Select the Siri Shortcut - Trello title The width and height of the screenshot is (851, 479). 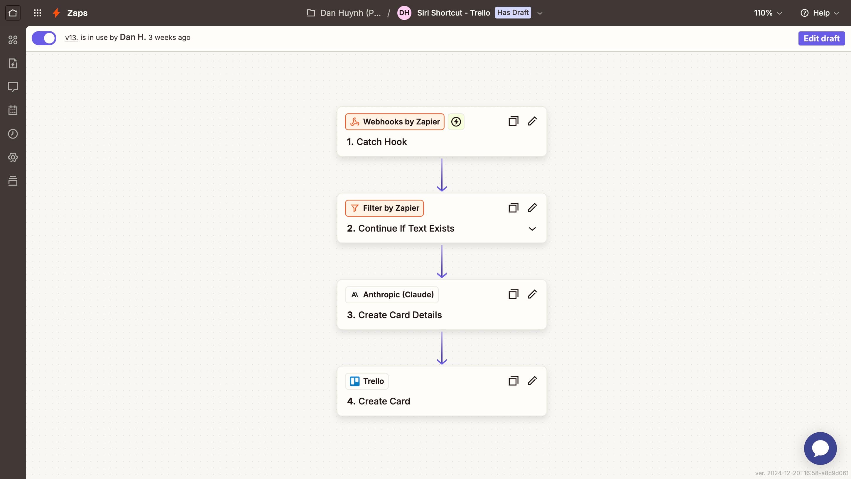click(x=453, y=13)
